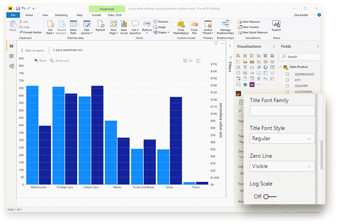Select the funnel chart visualization icon

pos(245,67)
